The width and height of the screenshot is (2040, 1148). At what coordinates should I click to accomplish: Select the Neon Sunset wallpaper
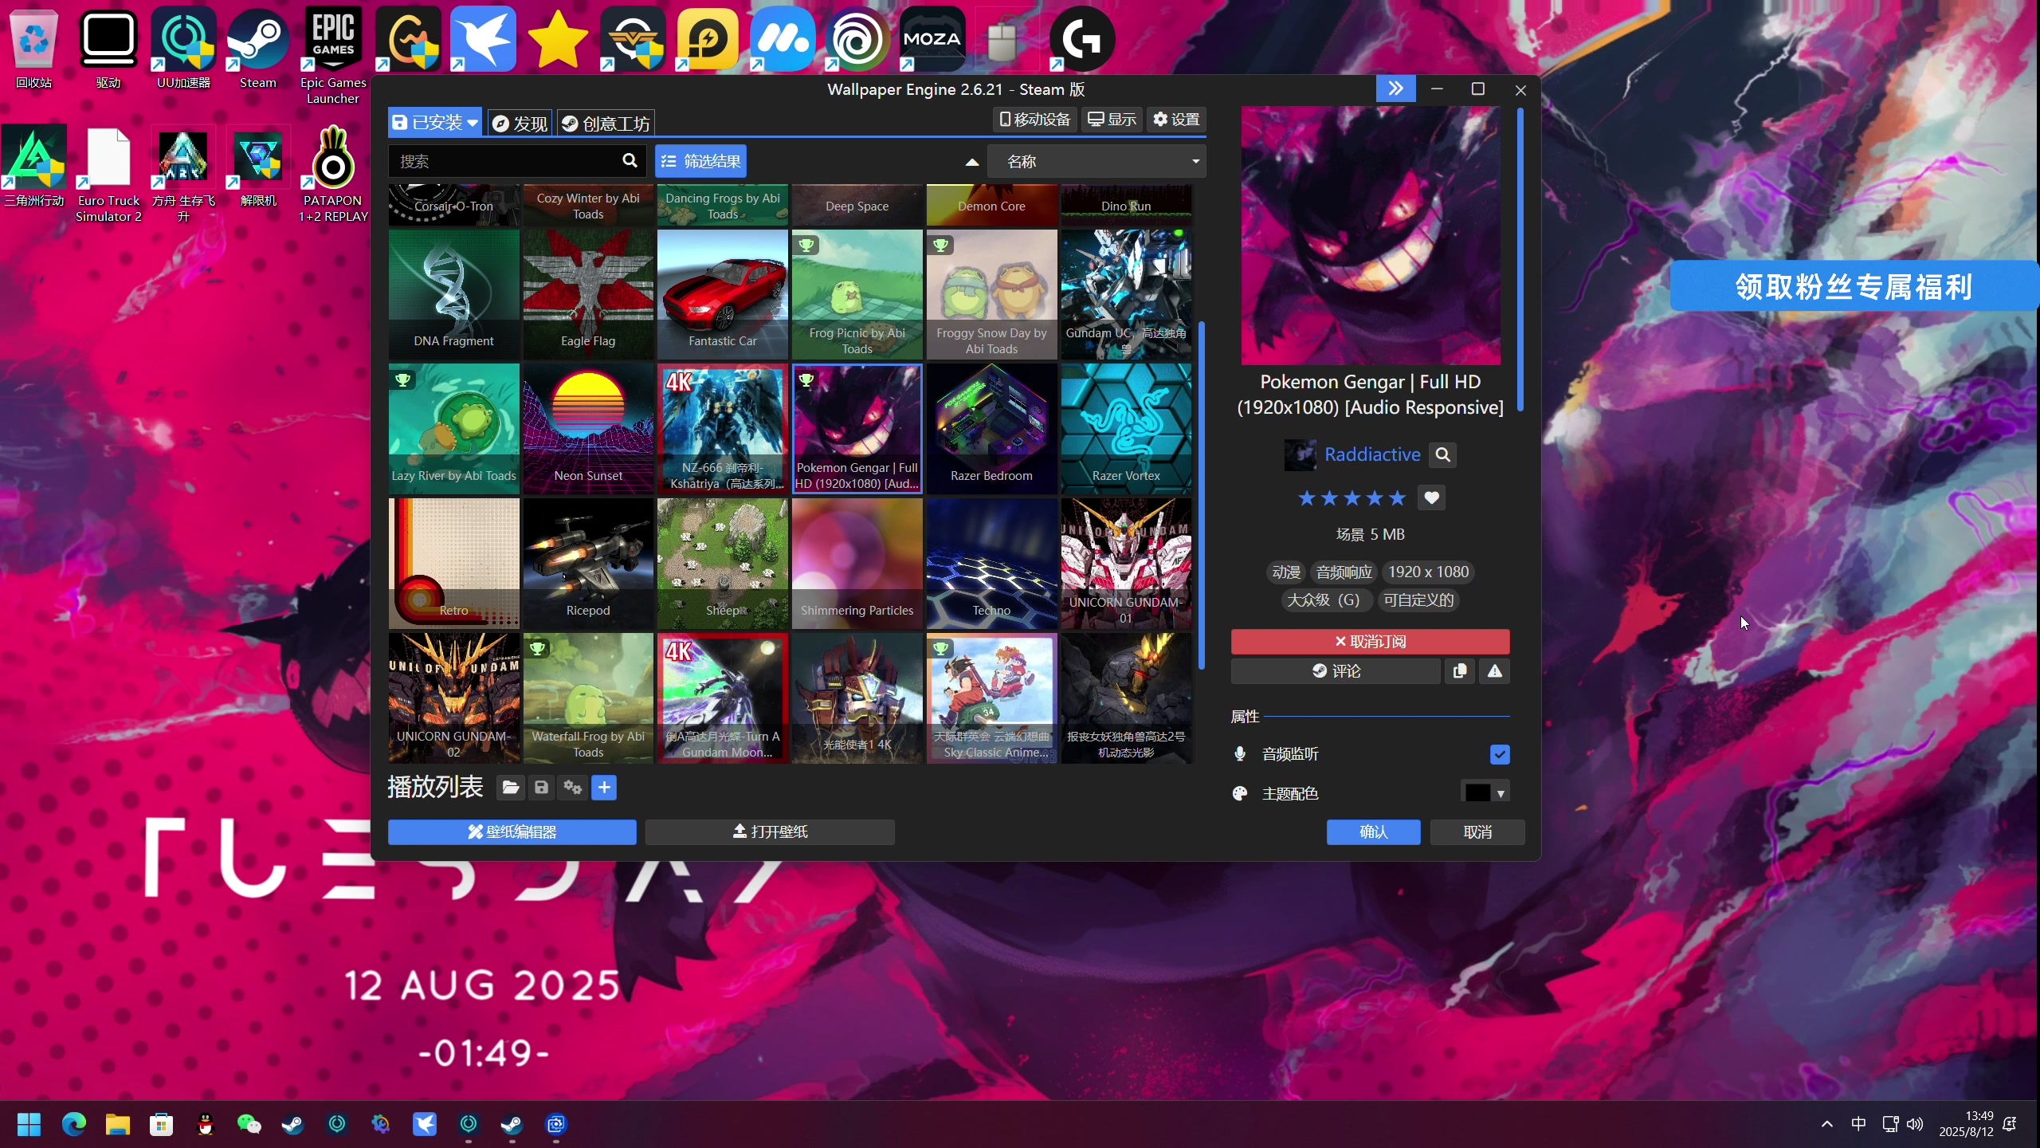pos(588,429)
